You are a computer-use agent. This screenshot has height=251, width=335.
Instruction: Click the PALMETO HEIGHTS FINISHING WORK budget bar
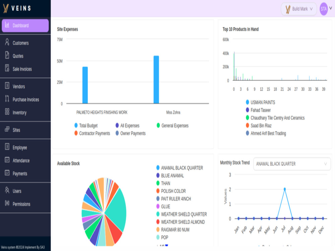click(85, 85)
